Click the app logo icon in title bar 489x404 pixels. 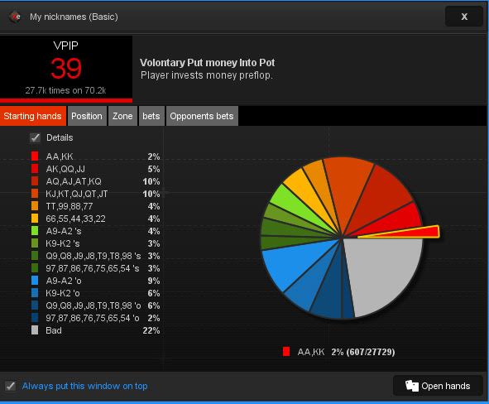click(x=15, y=17)
